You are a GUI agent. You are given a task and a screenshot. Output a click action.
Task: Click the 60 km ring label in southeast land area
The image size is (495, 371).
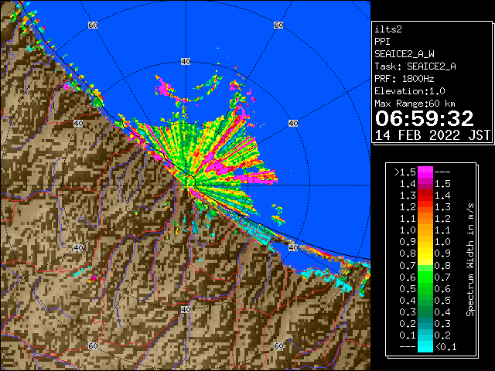pyautogui.click(x=278, y=345)
